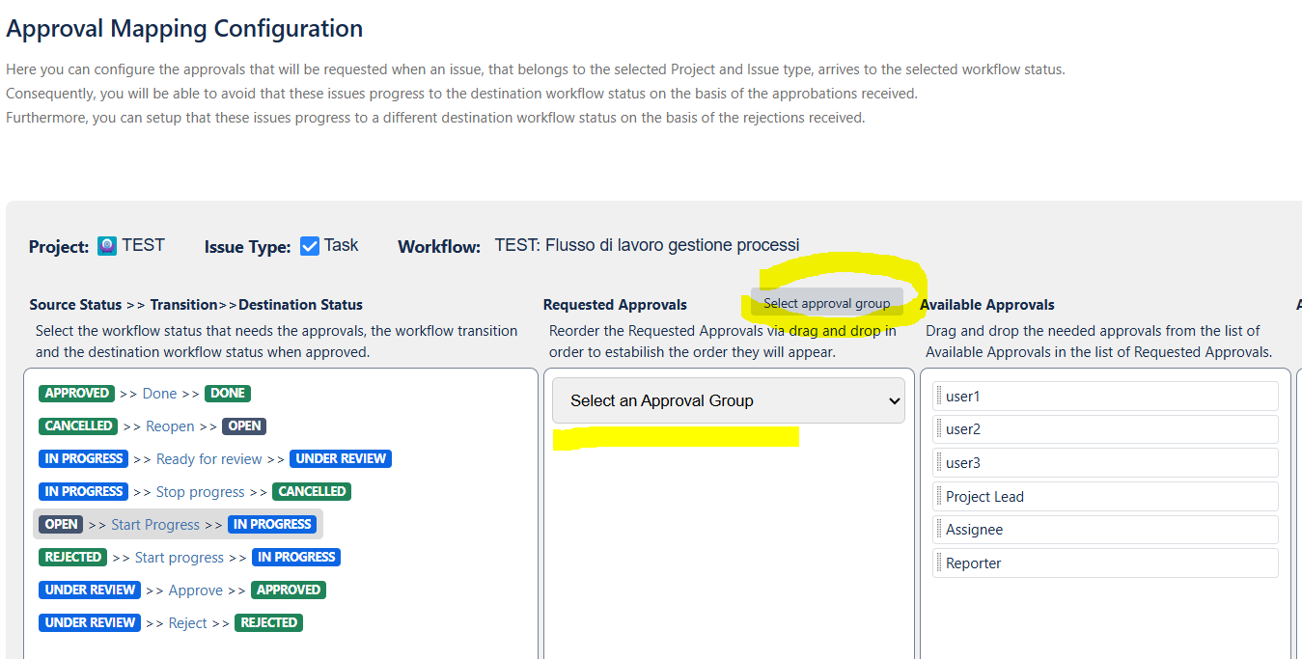Click drag handle beside Project Lead
The width and height of the screenshot is (1302, 659).
tap(939, 497)
